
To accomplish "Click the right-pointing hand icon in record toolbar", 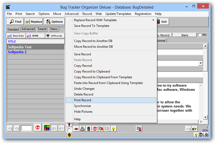I will [x=195, y=129].
